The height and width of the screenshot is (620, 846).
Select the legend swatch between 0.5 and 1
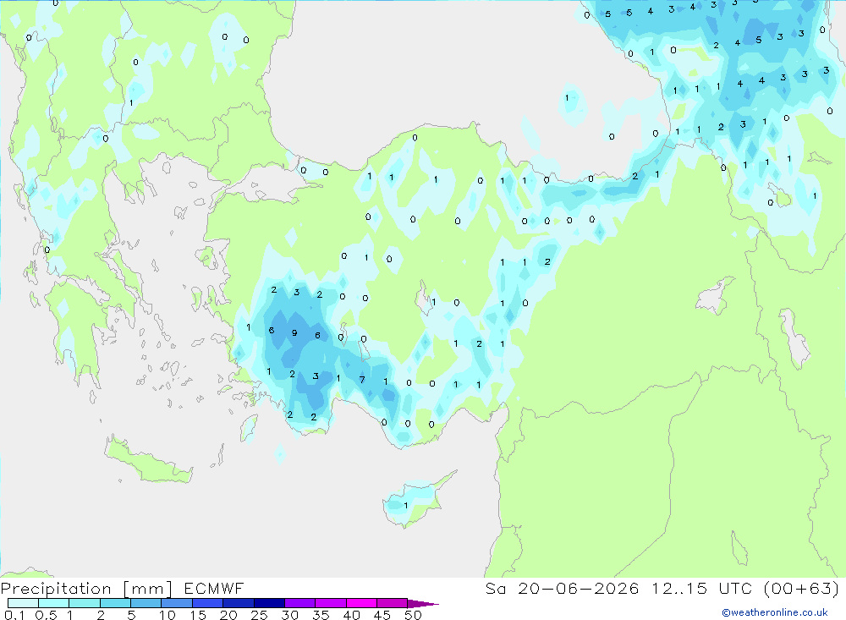(53, 603)
